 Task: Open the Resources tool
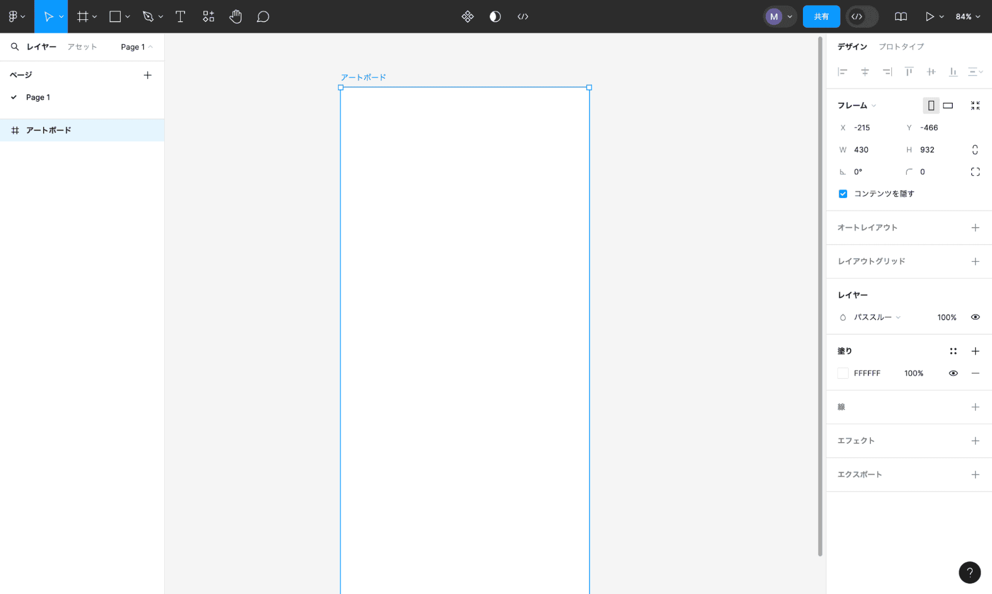point(208,16)
